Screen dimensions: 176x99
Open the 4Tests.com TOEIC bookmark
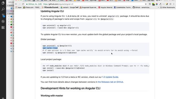click(x=32, y=7)
